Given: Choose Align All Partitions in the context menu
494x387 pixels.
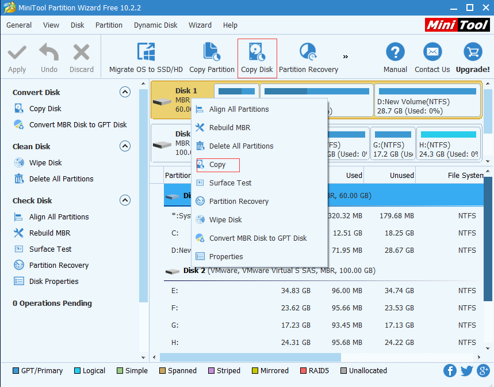Looking at the screenshot, I should pos(259,109).
